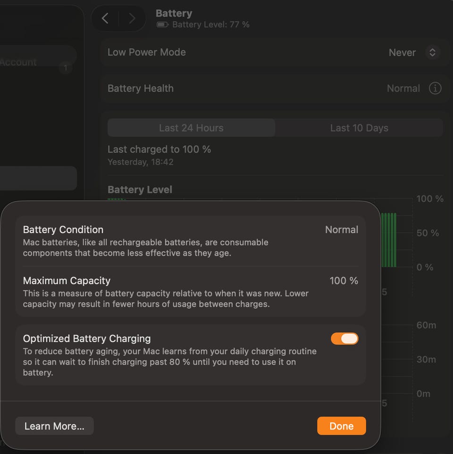Click the Battery Health row label
Viewport: 453px width, 454px height.
point(141,88)
